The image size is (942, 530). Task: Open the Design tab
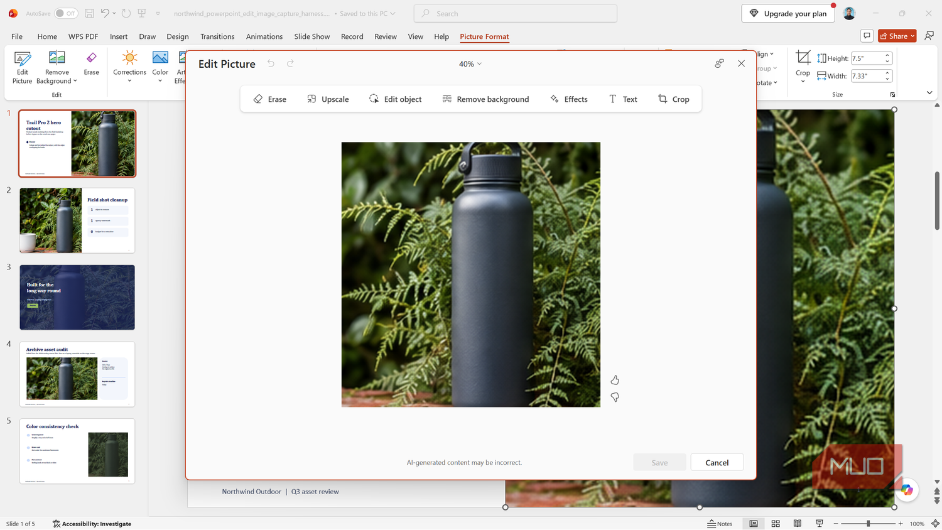tap(178, 36)
